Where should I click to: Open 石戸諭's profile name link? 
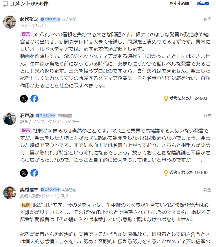27,116
